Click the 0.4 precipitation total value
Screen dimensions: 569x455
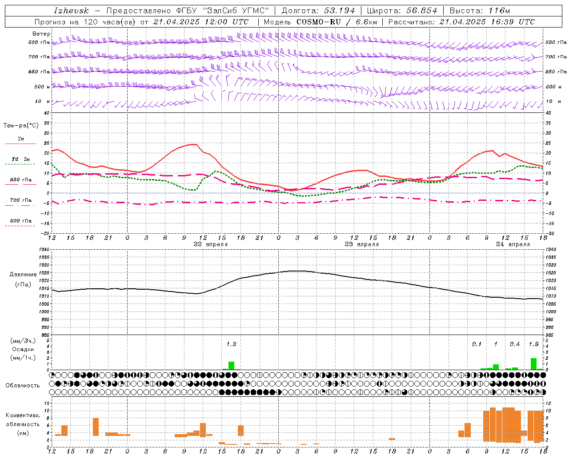pyautogui.click(x=515, y=344)
